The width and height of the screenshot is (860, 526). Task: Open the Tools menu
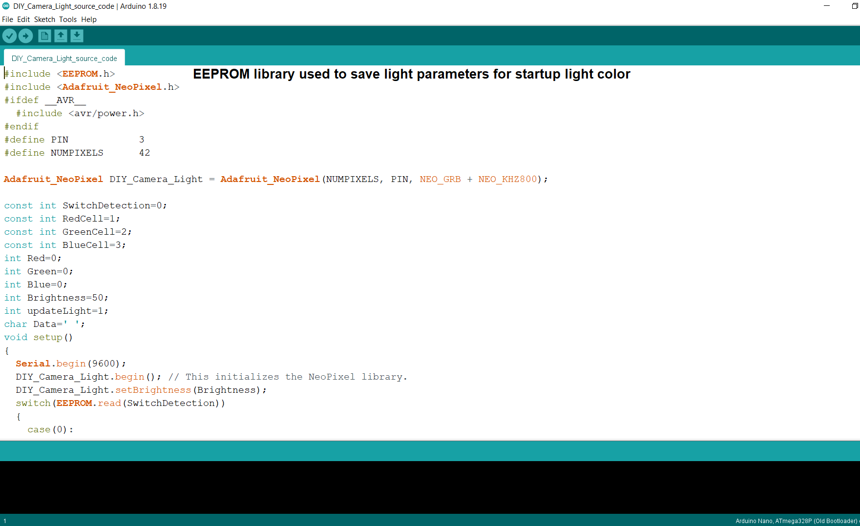[68, 19]
